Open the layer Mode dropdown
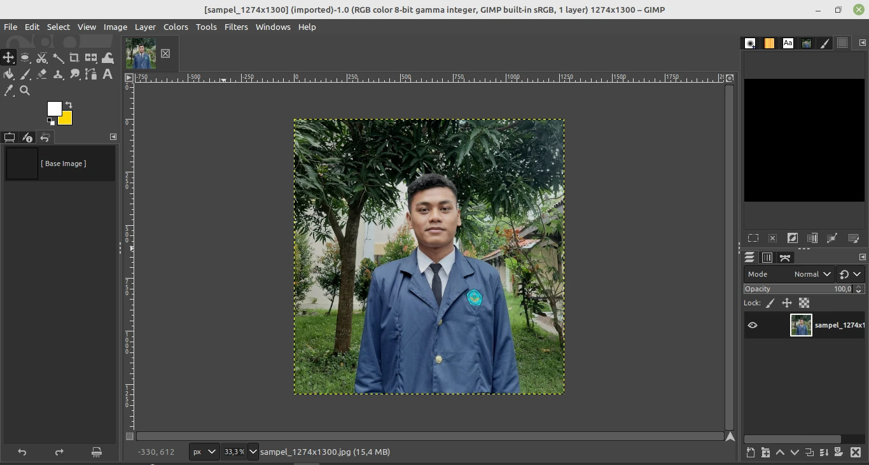The height and width of the screenshot is (465, 869). (789, 274)
